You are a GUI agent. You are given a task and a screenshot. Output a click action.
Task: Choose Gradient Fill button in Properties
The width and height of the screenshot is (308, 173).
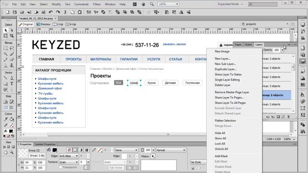pyautogui.click(x=81, y=150)
